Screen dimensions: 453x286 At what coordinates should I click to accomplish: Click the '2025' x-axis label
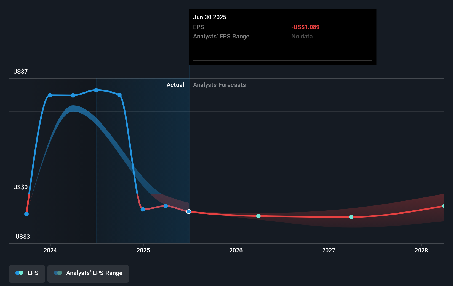pyautogui.click(x=143, y=250)
